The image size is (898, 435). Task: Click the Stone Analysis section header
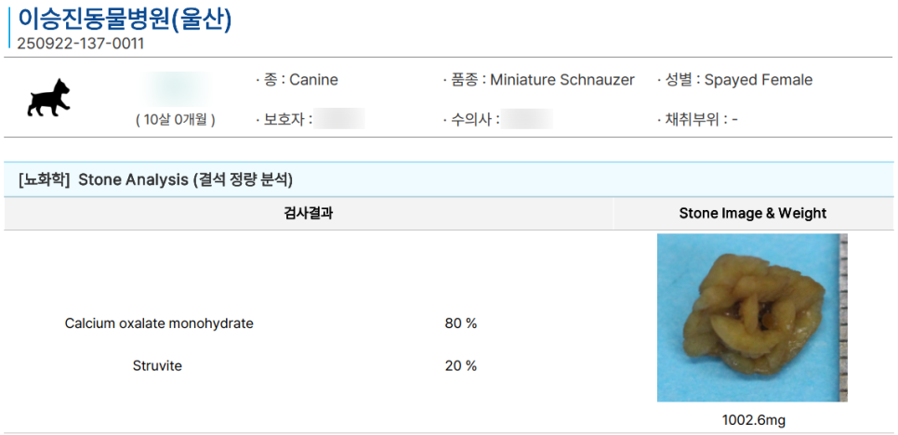pos(156,179)
